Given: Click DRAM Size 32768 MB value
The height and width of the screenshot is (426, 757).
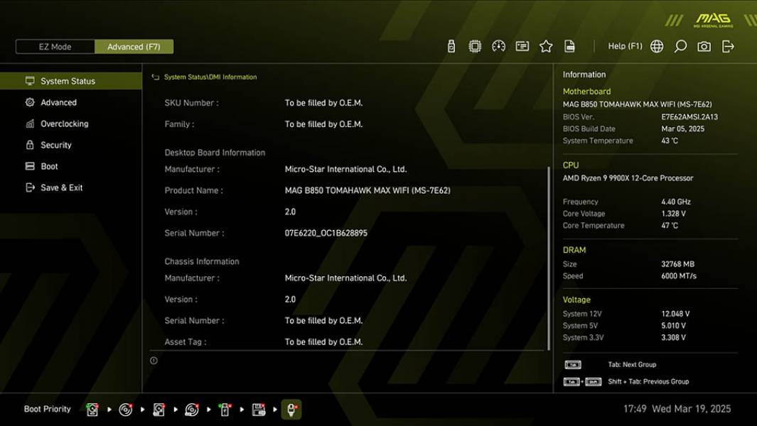Looking at the screenshot, I should 678,264.
